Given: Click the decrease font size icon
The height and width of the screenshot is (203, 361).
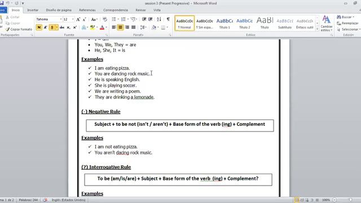Looking at the screenshot, I should click(x=84, y=19).
